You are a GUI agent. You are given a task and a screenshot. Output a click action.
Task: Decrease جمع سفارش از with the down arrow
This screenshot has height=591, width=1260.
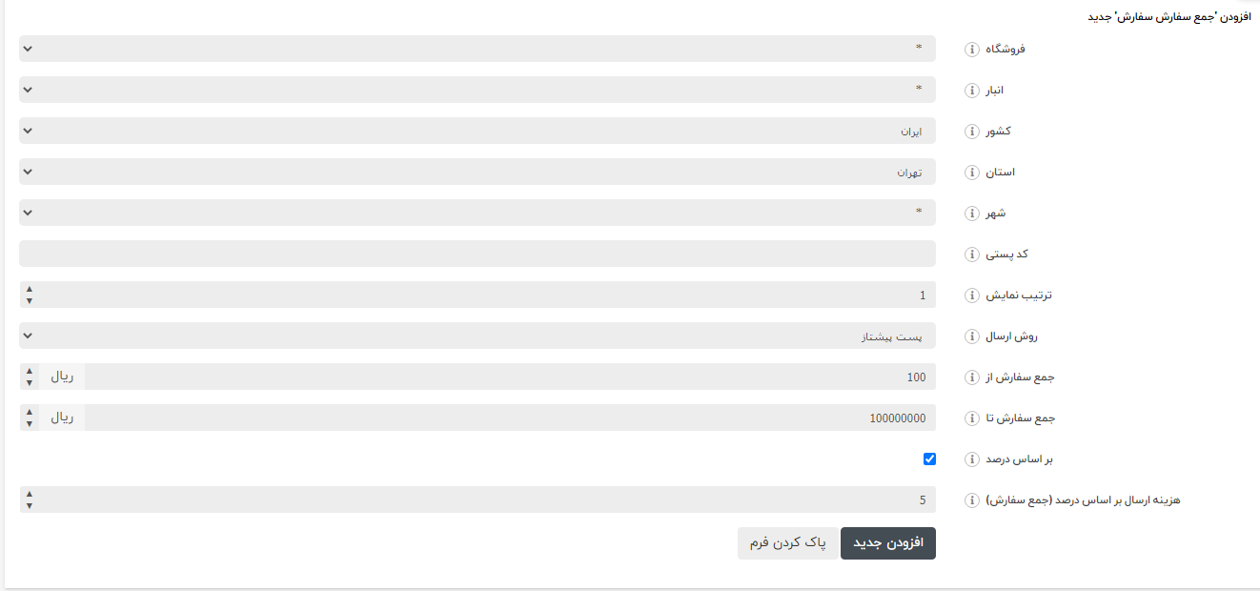tap(30, 381)
